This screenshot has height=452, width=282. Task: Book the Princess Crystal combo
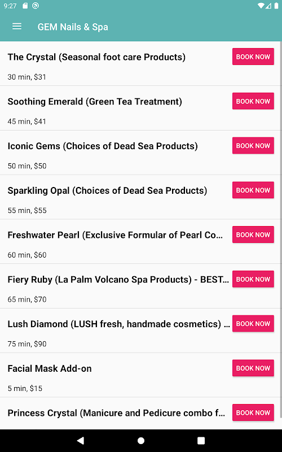[x=253, y=413]
